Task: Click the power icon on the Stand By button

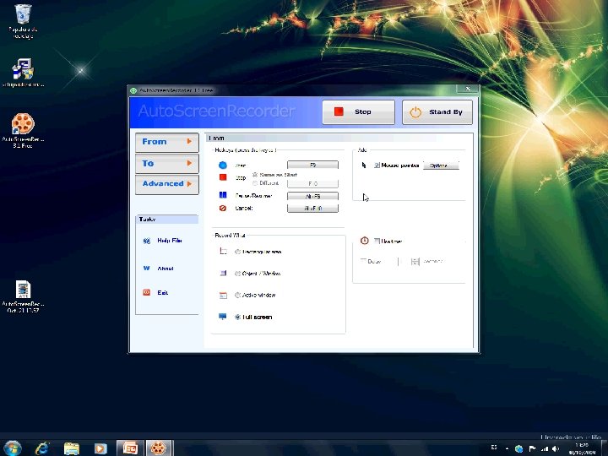Action: (415, 112)
